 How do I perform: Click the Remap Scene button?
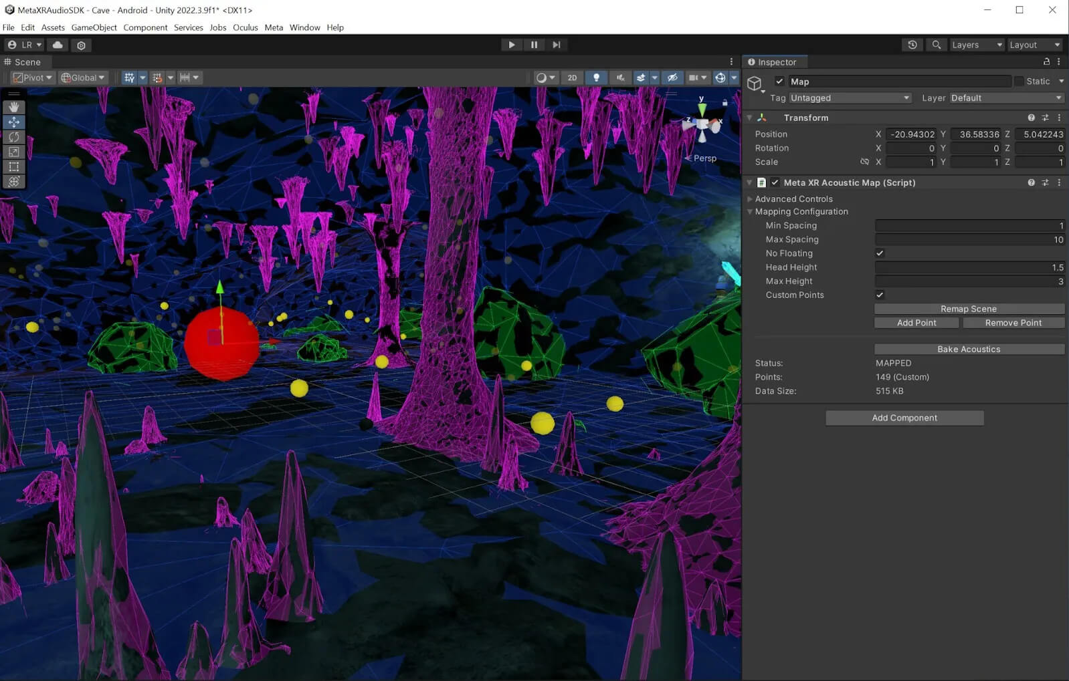tap(969, 309)
